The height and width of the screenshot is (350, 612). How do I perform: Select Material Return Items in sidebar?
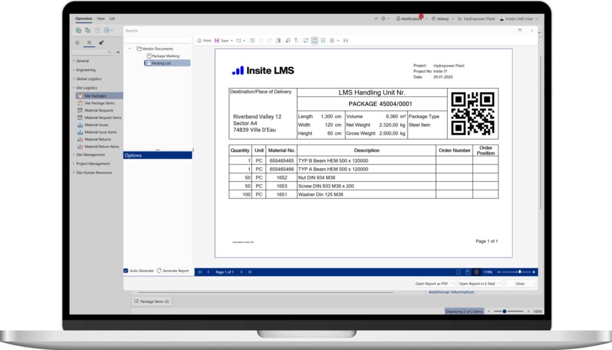(x=102, y=147)
